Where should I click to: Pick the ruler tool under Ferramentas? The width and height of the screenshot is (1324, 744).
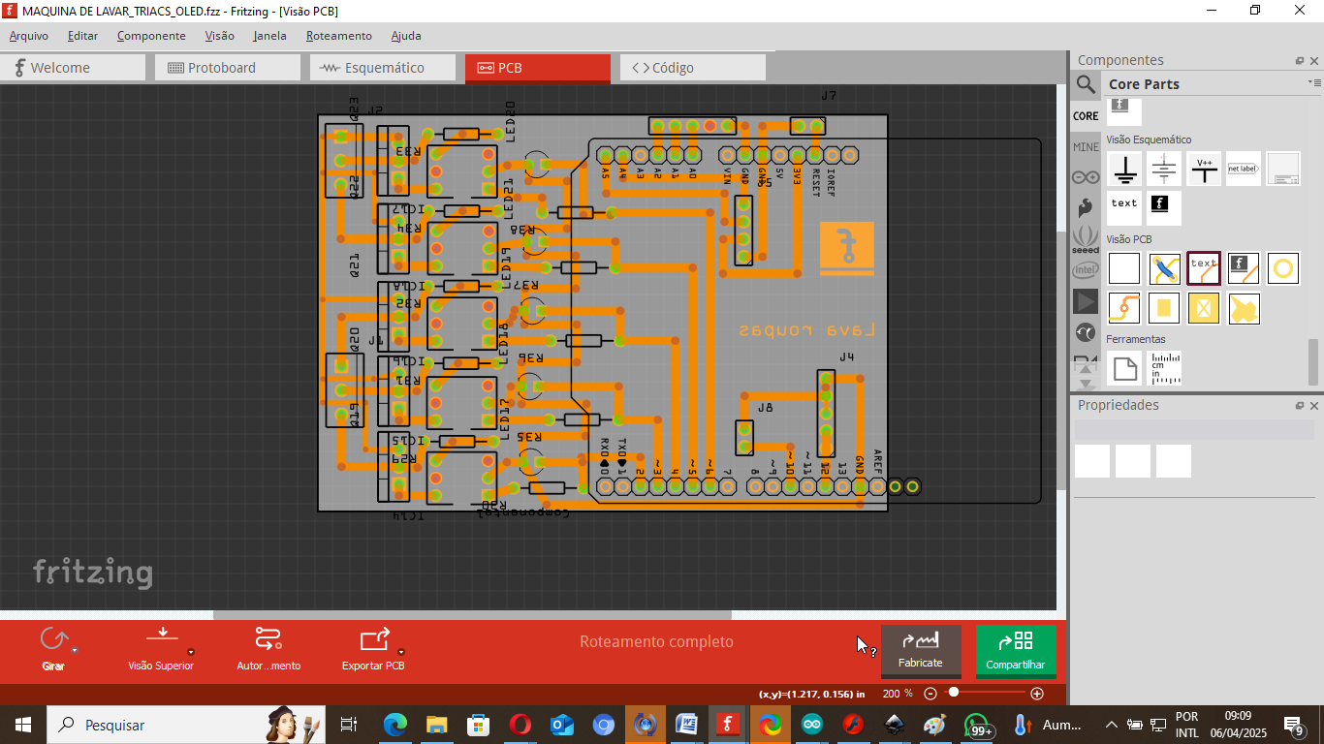click(x=1164, y=367)
